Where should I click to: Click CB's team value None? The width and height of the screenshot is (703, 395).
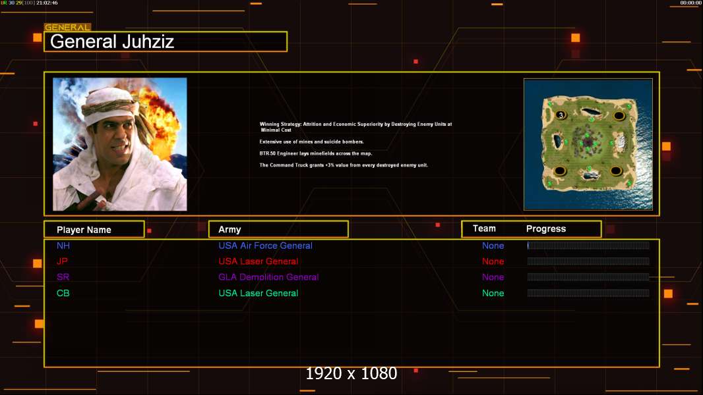tap(493, 293)
